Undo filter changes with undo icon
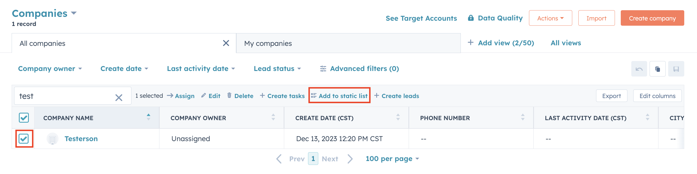697x174 pixels. (x=639, y=69)
